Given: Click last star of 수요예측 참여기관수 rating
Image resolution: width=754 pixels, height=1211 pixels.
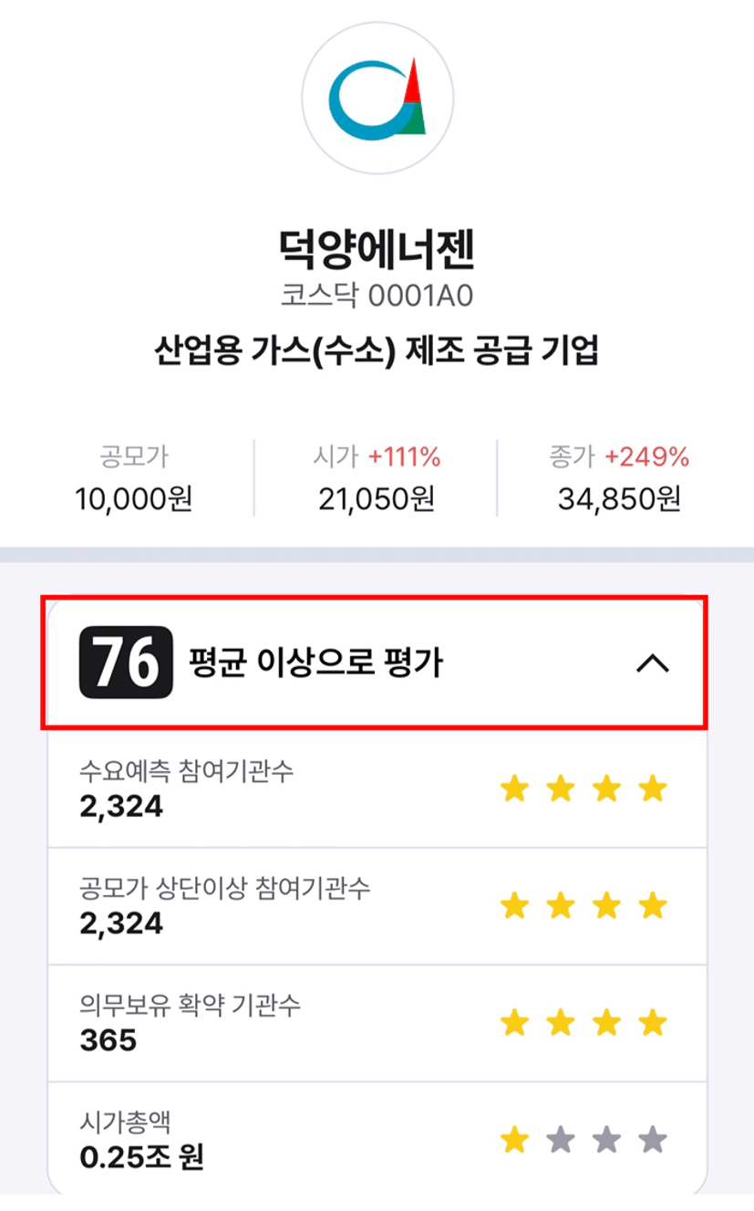Looking at the screenshot, I should (x=653, y=788).
